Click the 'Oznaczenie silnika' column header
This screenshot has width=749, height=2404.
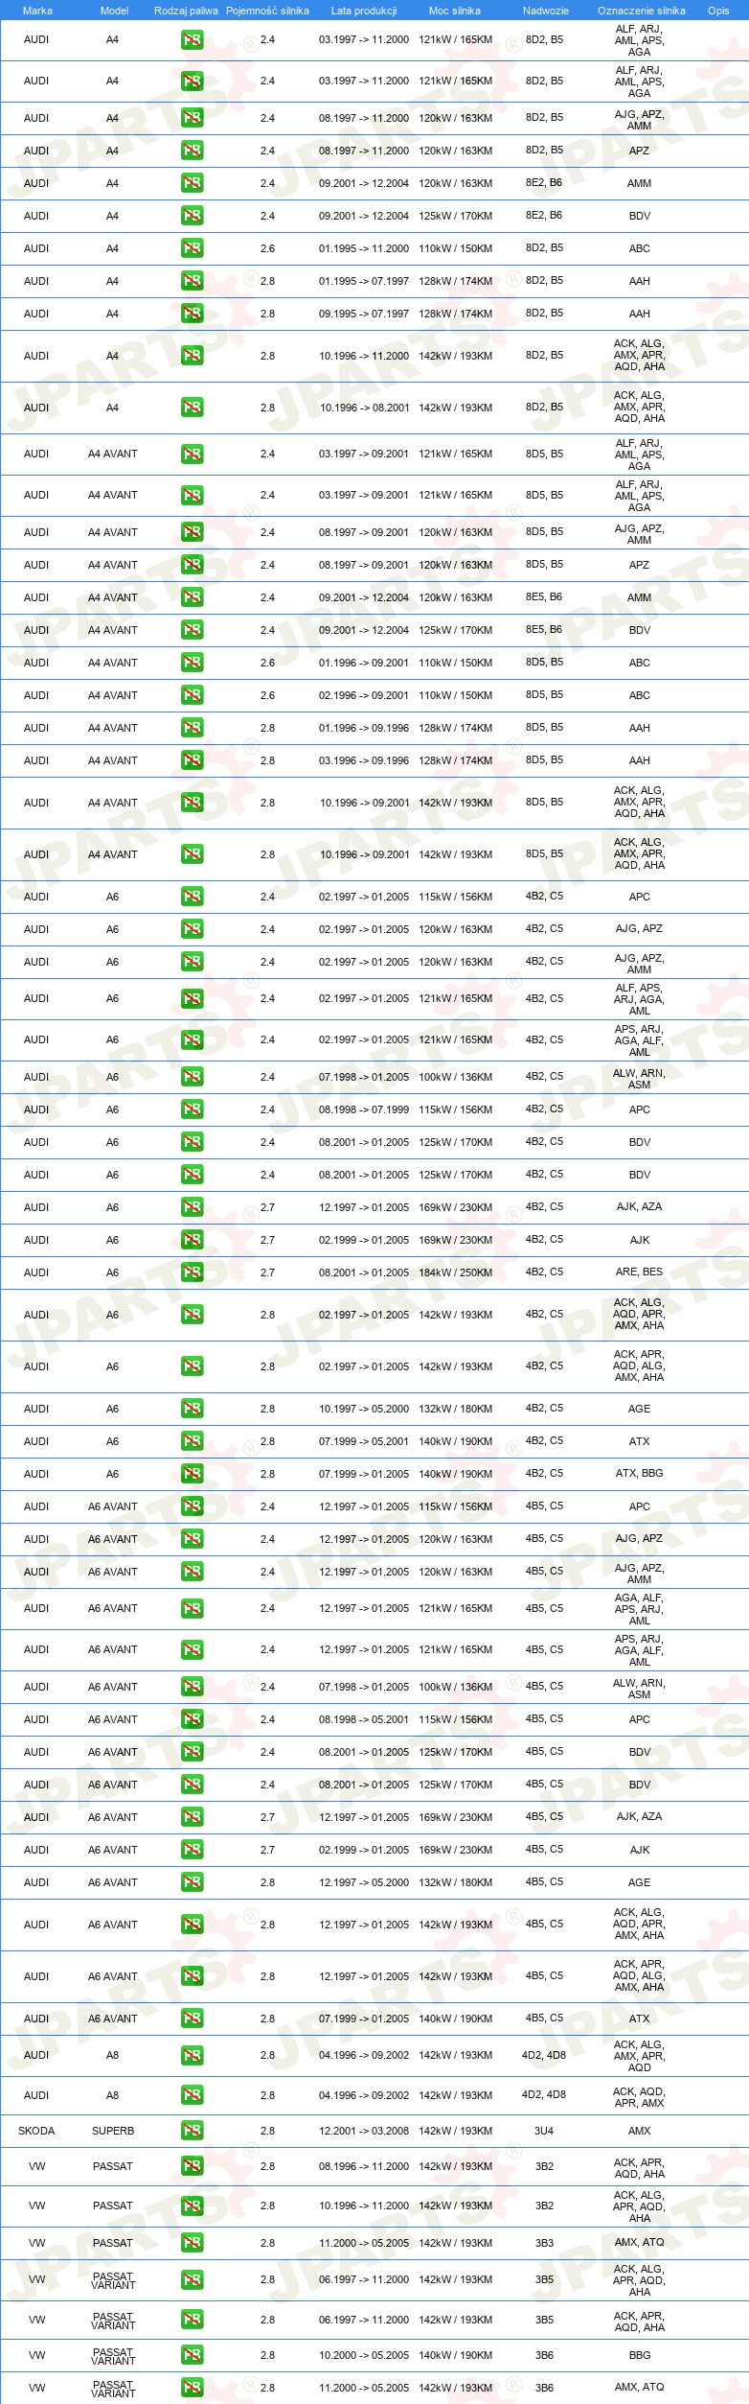641,11
